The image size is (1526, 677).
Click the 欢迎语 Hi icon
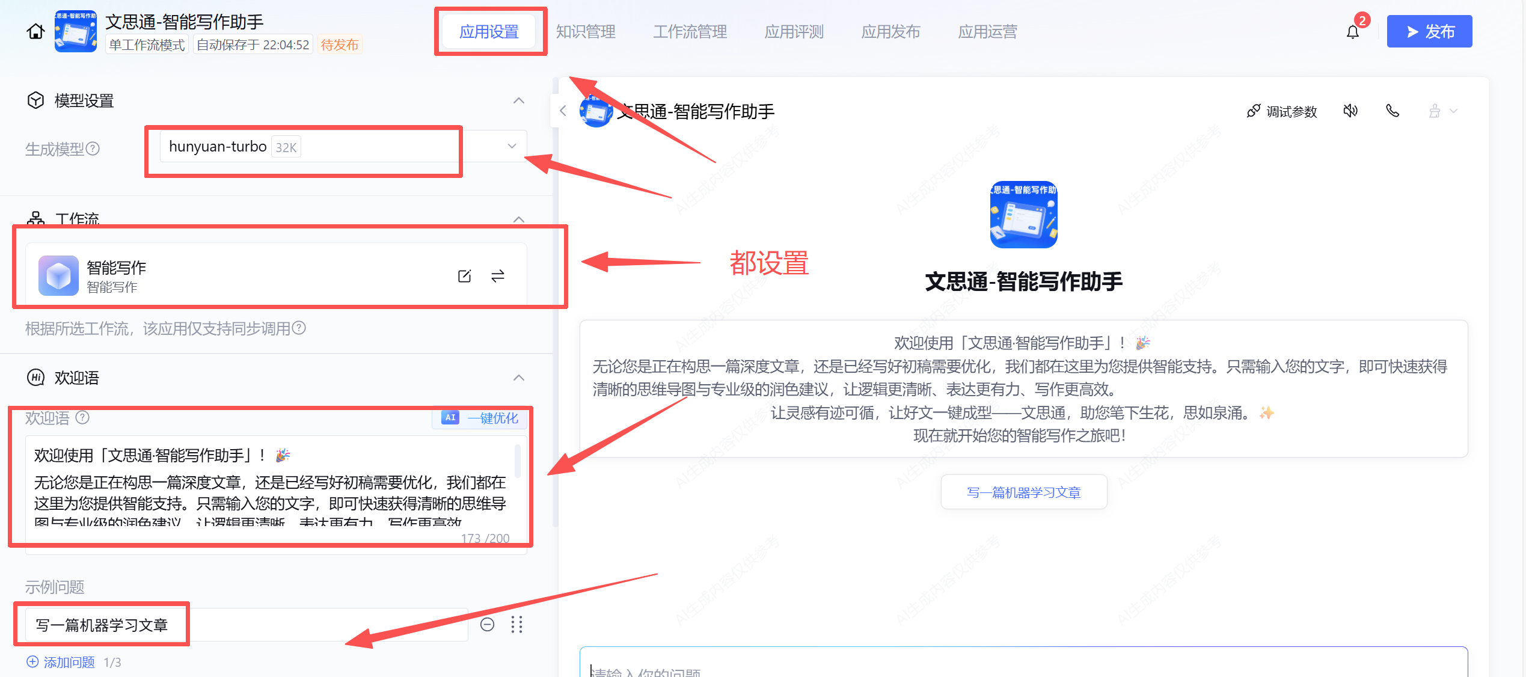click(x=36, y=378)
